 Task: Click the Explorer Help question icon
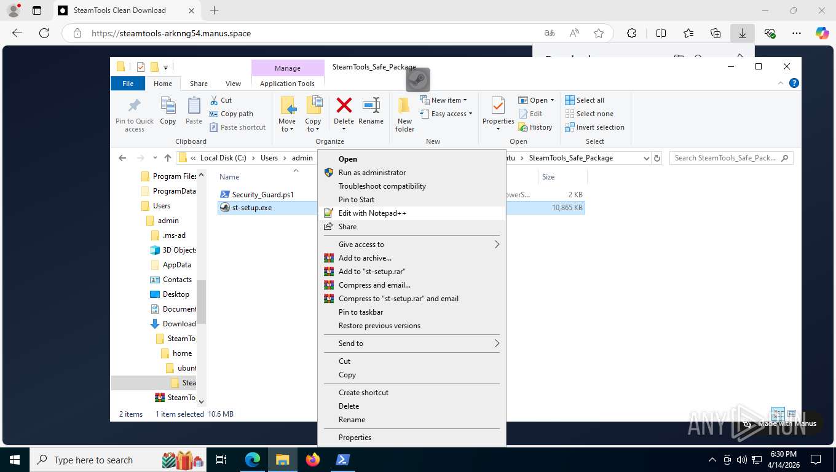[794, 83]
